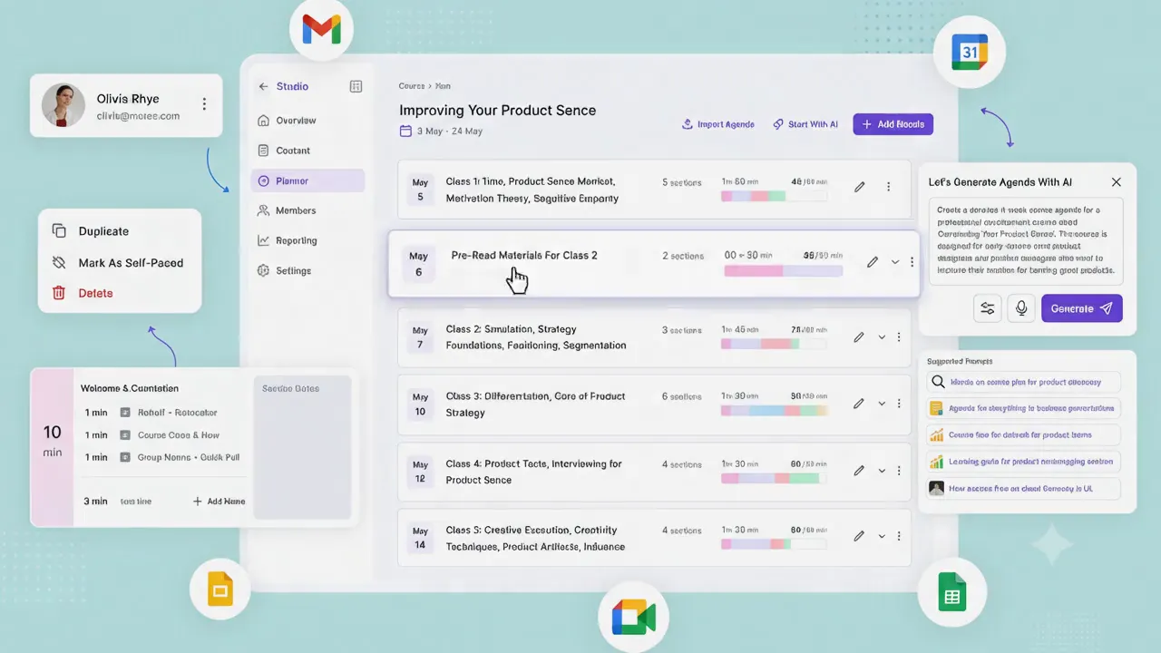
Task: Expand the Class 2 May 7 row chevron
Action: click(881, 336)
